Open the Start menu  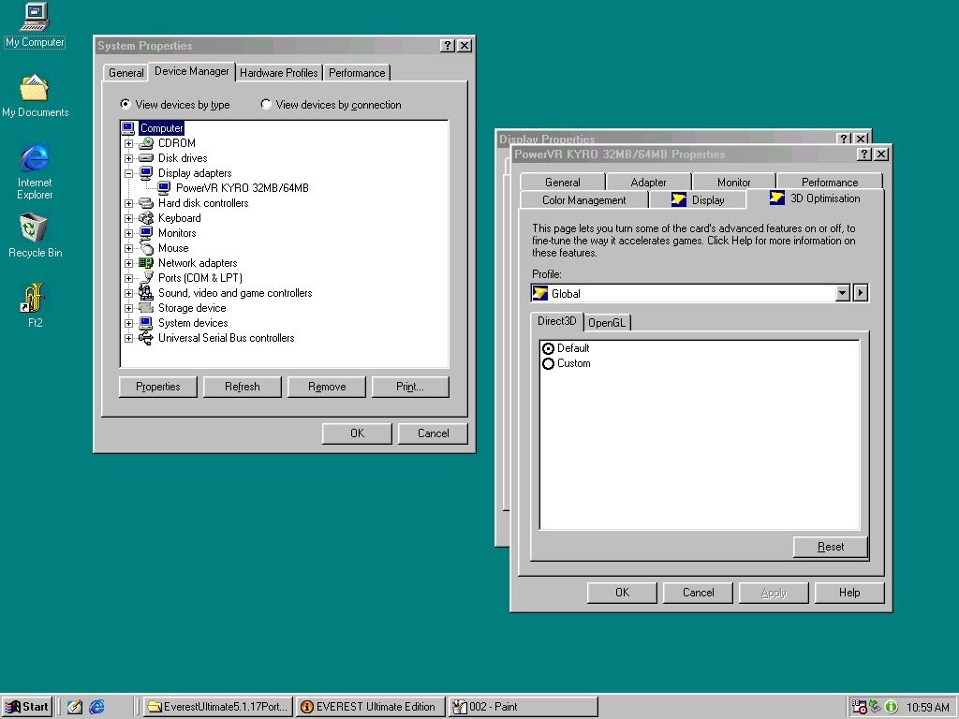click(x=27, y=707)
